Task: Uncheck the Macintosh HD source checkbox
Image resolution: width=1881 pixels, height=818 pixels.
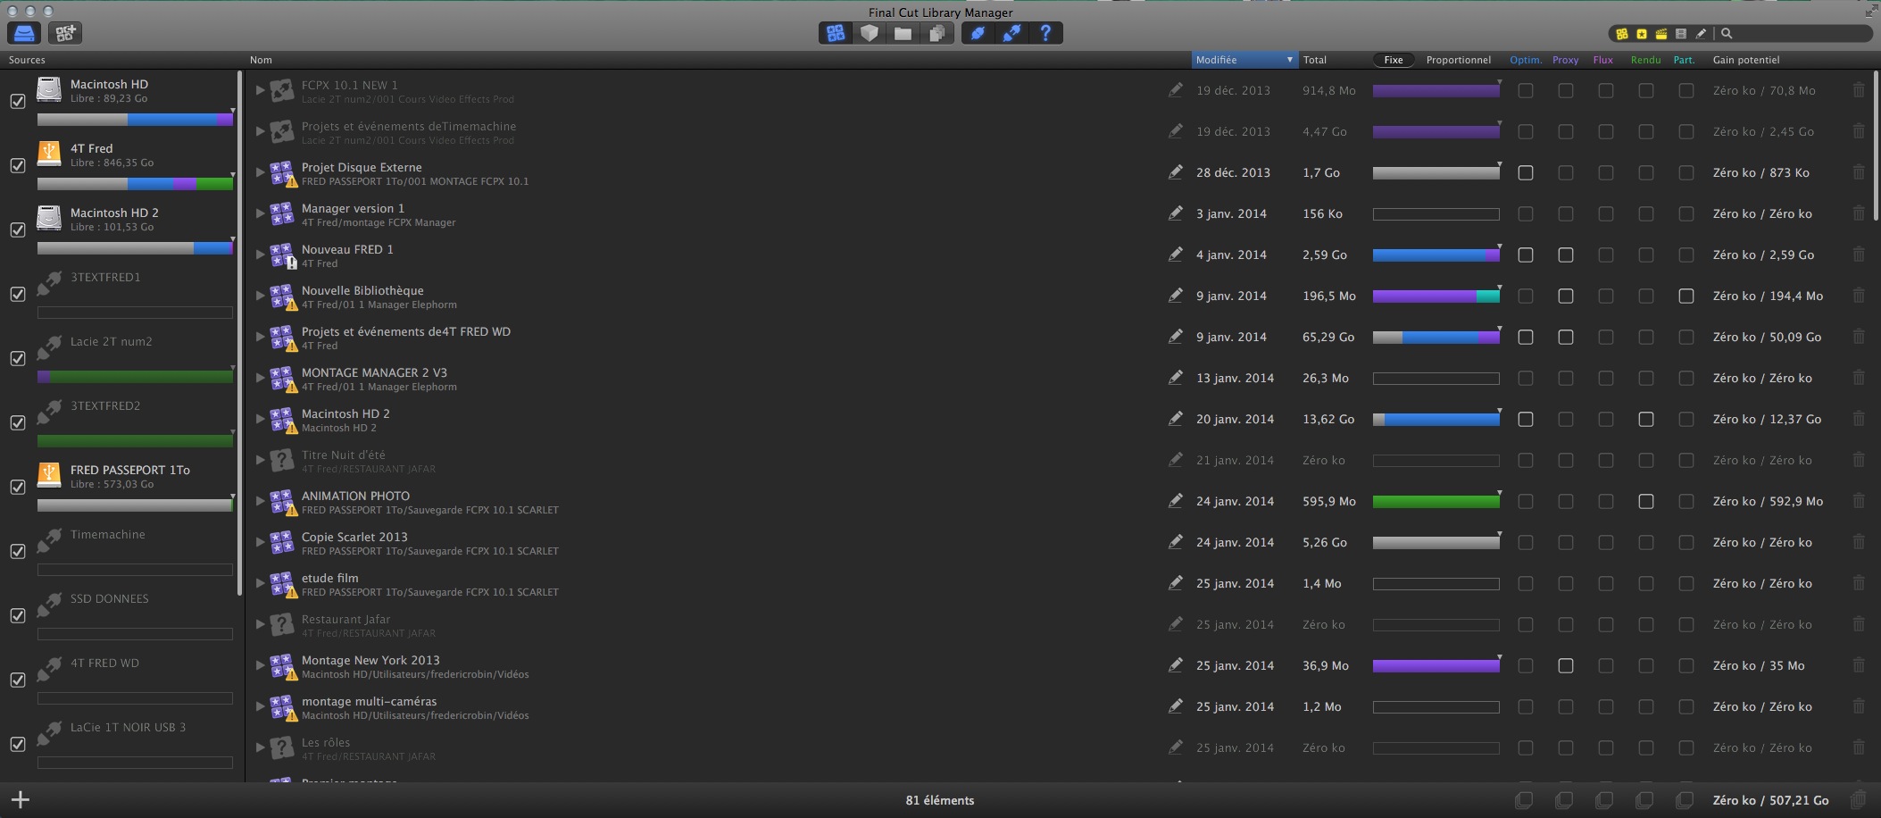Action: [18, 101]
